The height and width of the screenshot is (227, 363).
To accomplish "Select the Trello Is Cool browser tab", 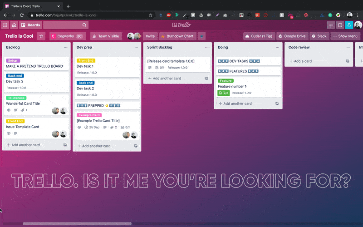I will pos(32,6).
